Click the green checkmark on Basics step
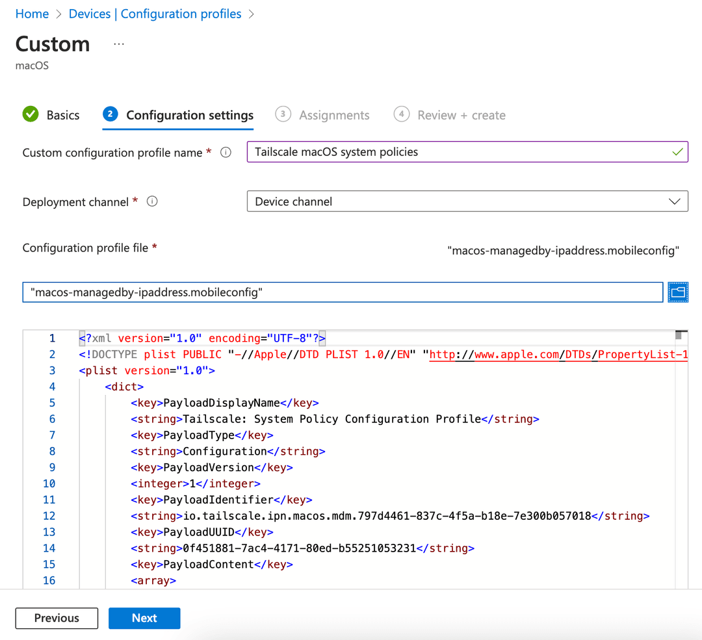This screenshot has height=640, width=702. (x=30, y=114)
